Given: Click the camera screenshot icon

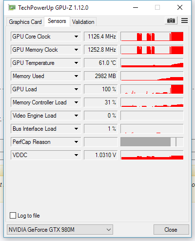Looking at the screenshot, I should pos(171,20).
